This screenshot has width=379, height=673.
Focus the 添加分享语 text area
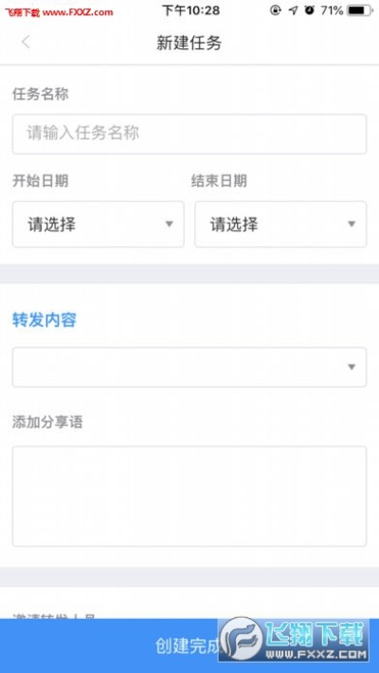tap(189, 496)
